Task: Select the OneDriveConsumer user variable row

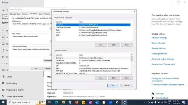Action: pos(93,27)
